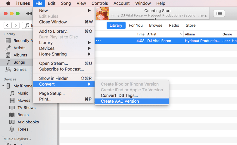The height and width of the screenshot is (145, 237).
Task: Open the Controls menu
Action: (x=100, y=3)
